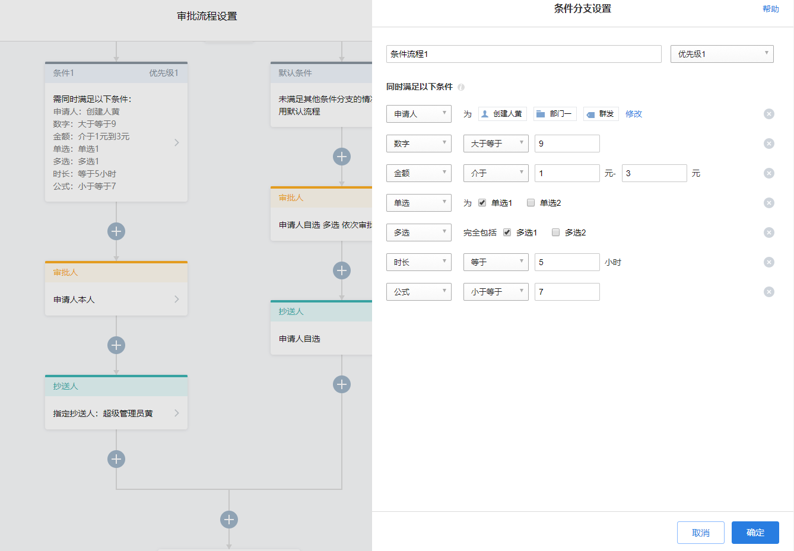The width and height of the screenshot is (794, 551).
Task: Remove the 公式 condition row
Action: point(768,292)
